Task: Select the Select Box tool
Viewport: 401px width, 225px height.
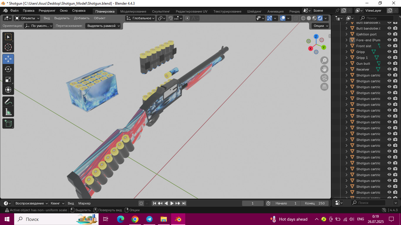Action: (x=8, y=37)
